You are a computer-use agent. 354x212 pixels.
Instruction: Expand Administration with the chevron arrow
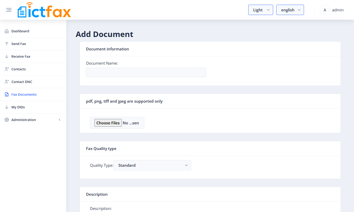point(60,120)
